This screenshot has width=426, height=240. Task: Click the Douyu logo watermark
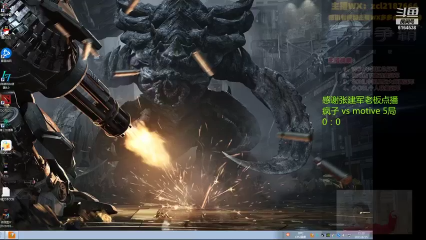pyautogui.click(x=407, y=12)
